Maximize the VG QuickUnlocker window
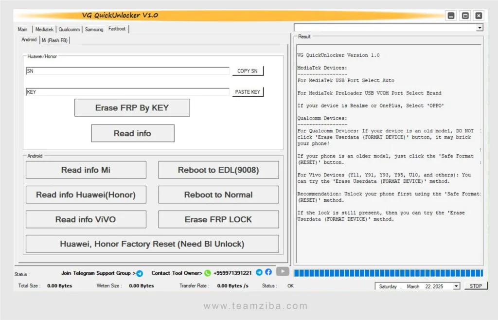This screenshot has height=320, width=498. click(465, 16)
